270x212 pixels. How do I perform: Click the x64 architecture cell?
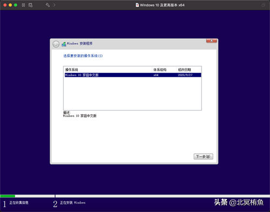tap(156, 75)
